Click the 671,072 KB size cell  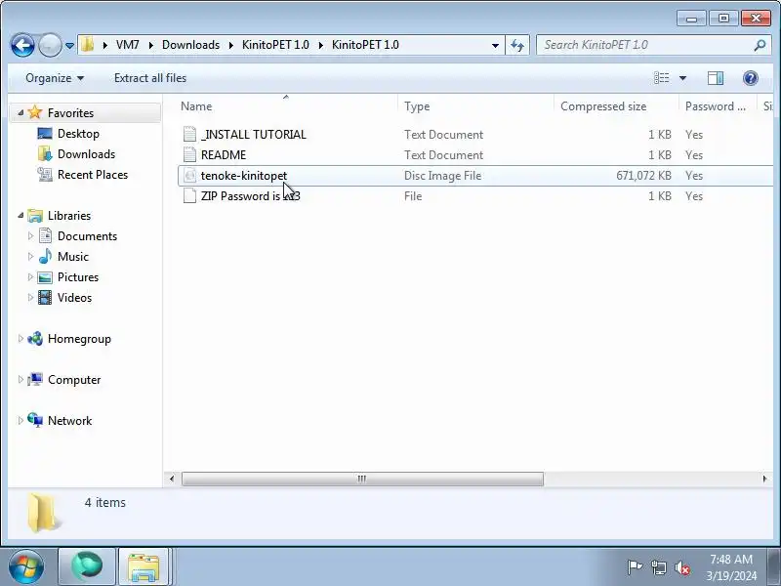pyautogui.click(x=643, y=176)
